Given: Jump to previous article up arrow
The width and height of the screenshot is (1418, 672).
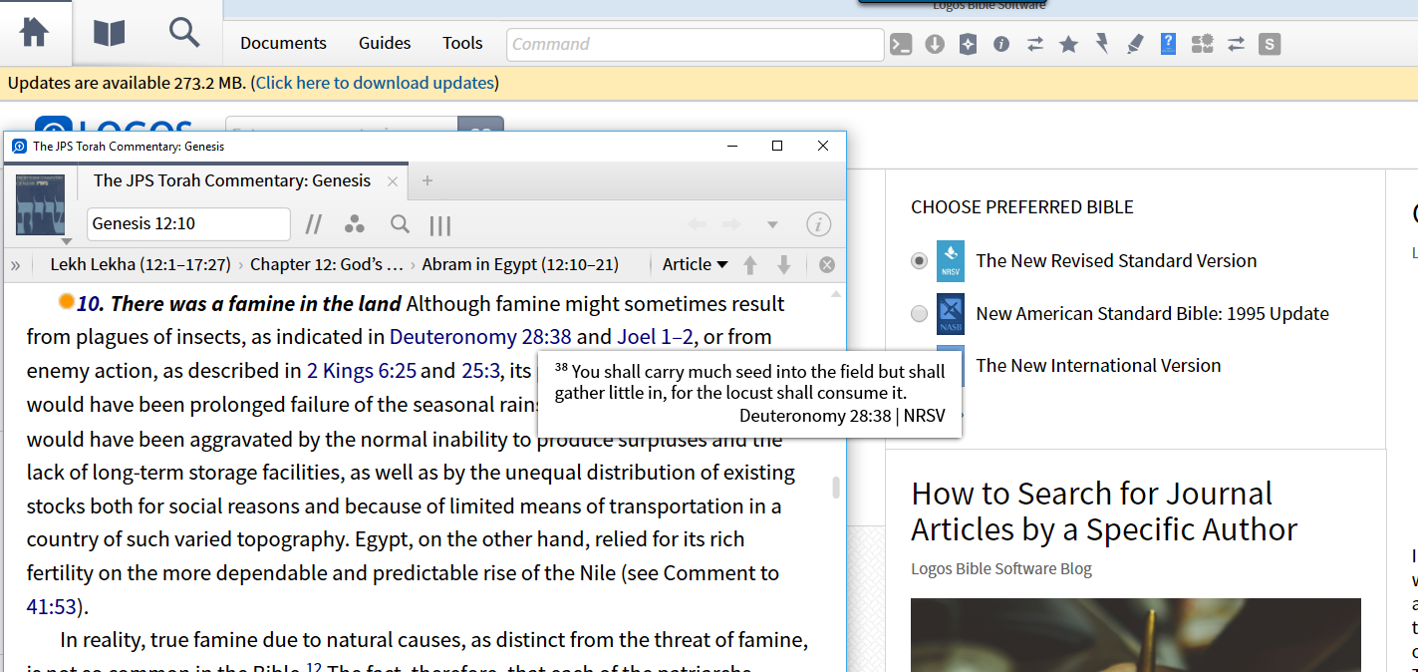Looking at the screenshot, I should (750, 264).
